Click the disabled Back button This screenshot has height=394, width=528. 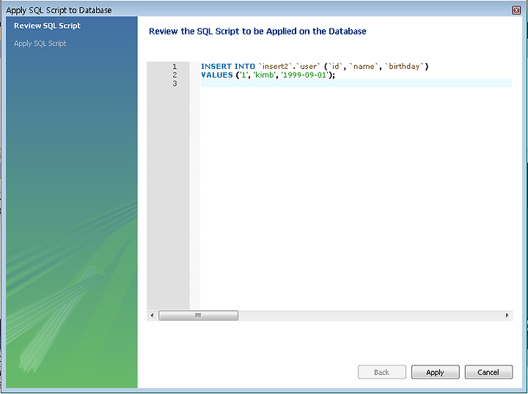pos(382,372)
